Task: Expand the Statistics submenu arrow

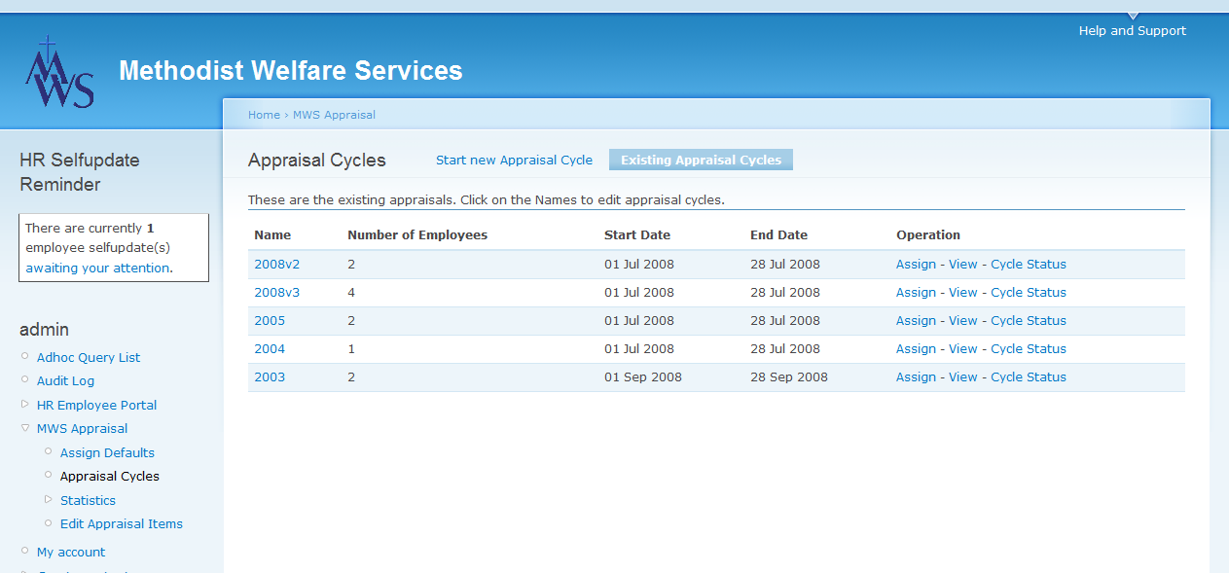Action: pos(49,499)
